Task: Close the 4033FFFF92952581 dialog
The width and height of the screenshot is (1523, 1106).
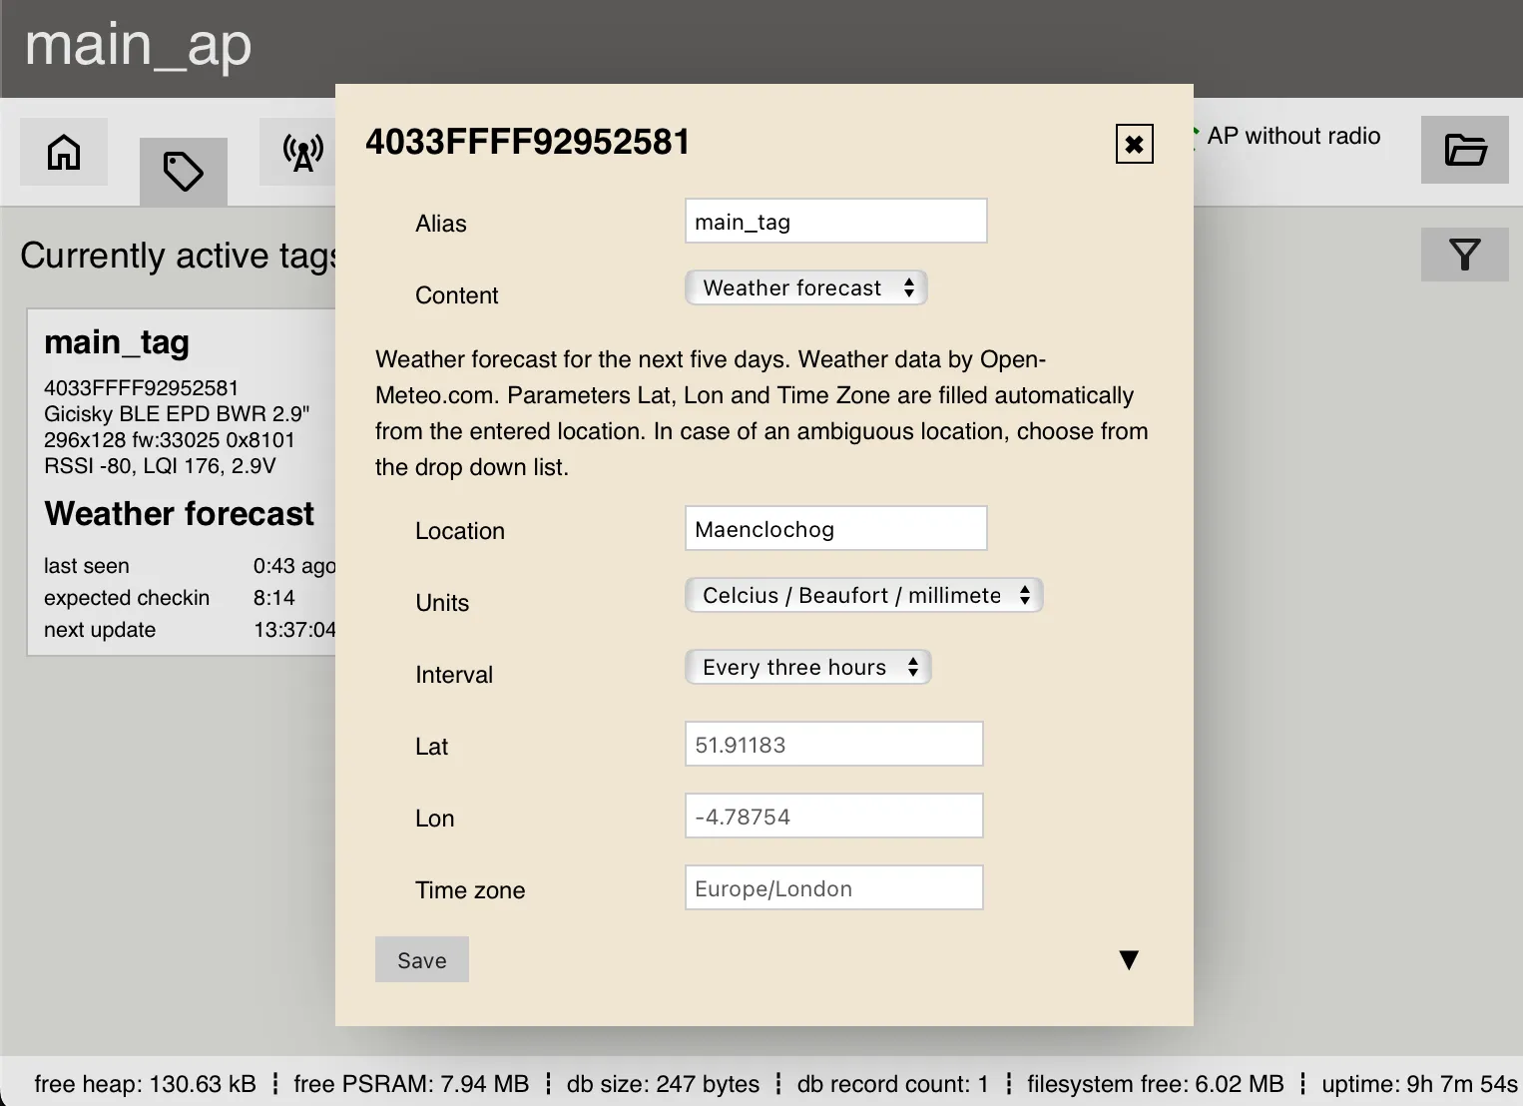Action: (x=1134, y=144)
